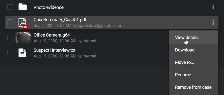Open the Photo evidence folder icon
The image size is (224, 95).
pos(23,7)
